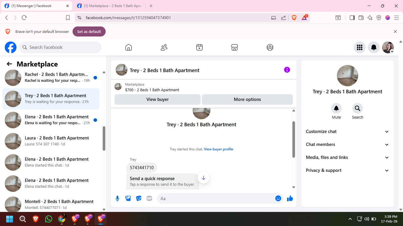Click View buyer button
The height and width of the screenshot is (226, 403).
tap(158, 99)
